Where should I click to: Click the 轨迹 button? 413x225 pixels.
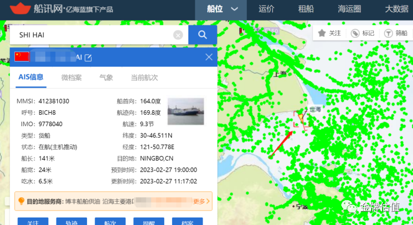coord(72,222)
